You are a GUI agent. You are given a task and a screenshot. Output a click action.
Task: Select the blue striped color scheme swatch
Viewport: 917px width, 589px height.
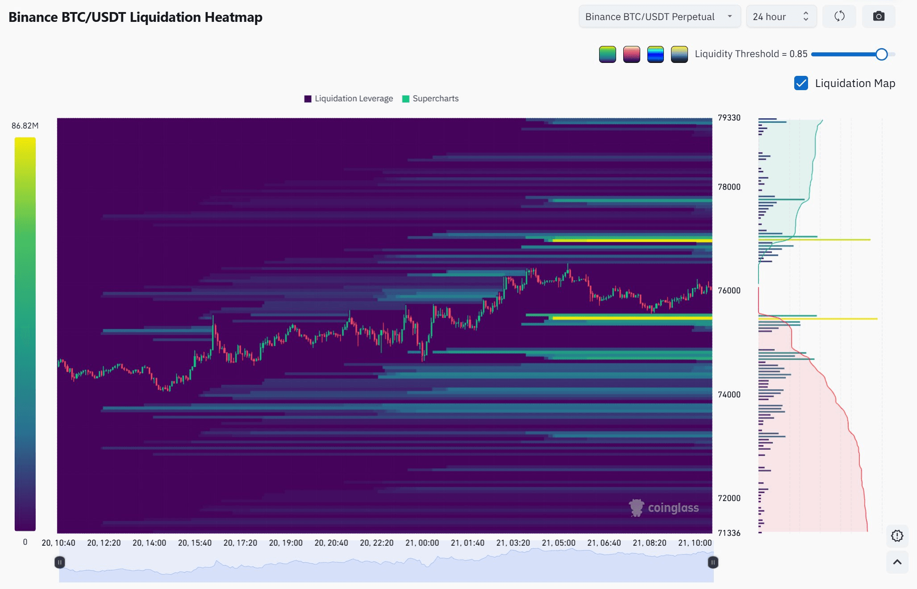(655, 54)
